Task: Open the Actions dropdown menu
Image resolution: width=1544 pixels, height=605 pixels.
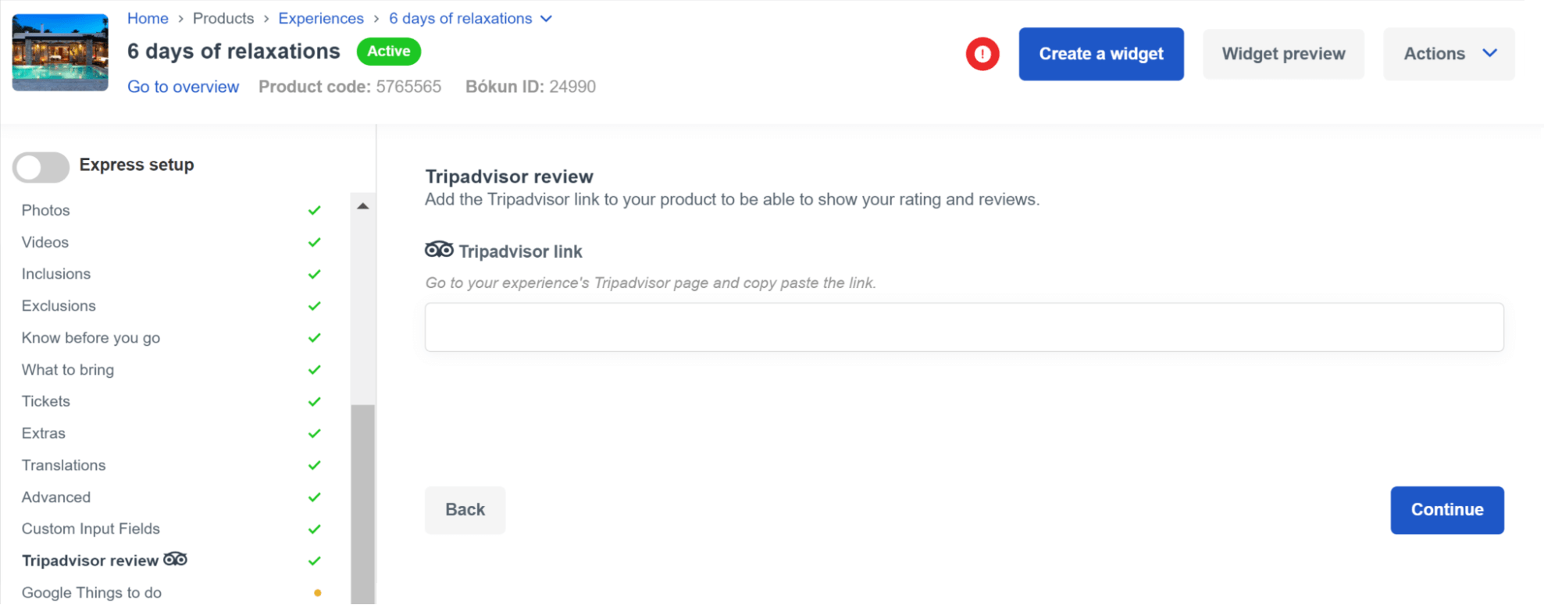Action: (x=1448, y=54)
